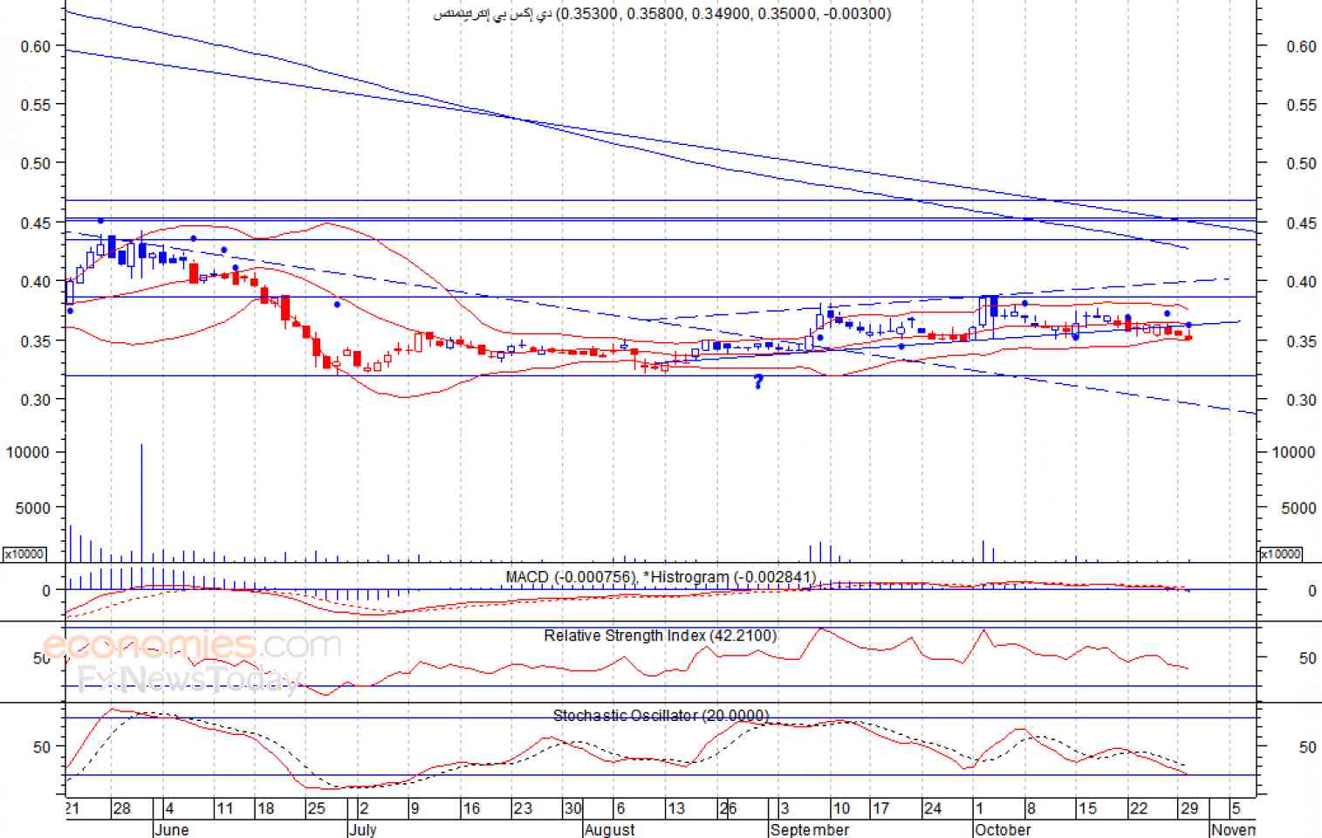This screenshot has height=838, width=1322.
Task: Click the 0.60 value on left price axis
Action: pos(36,46)
